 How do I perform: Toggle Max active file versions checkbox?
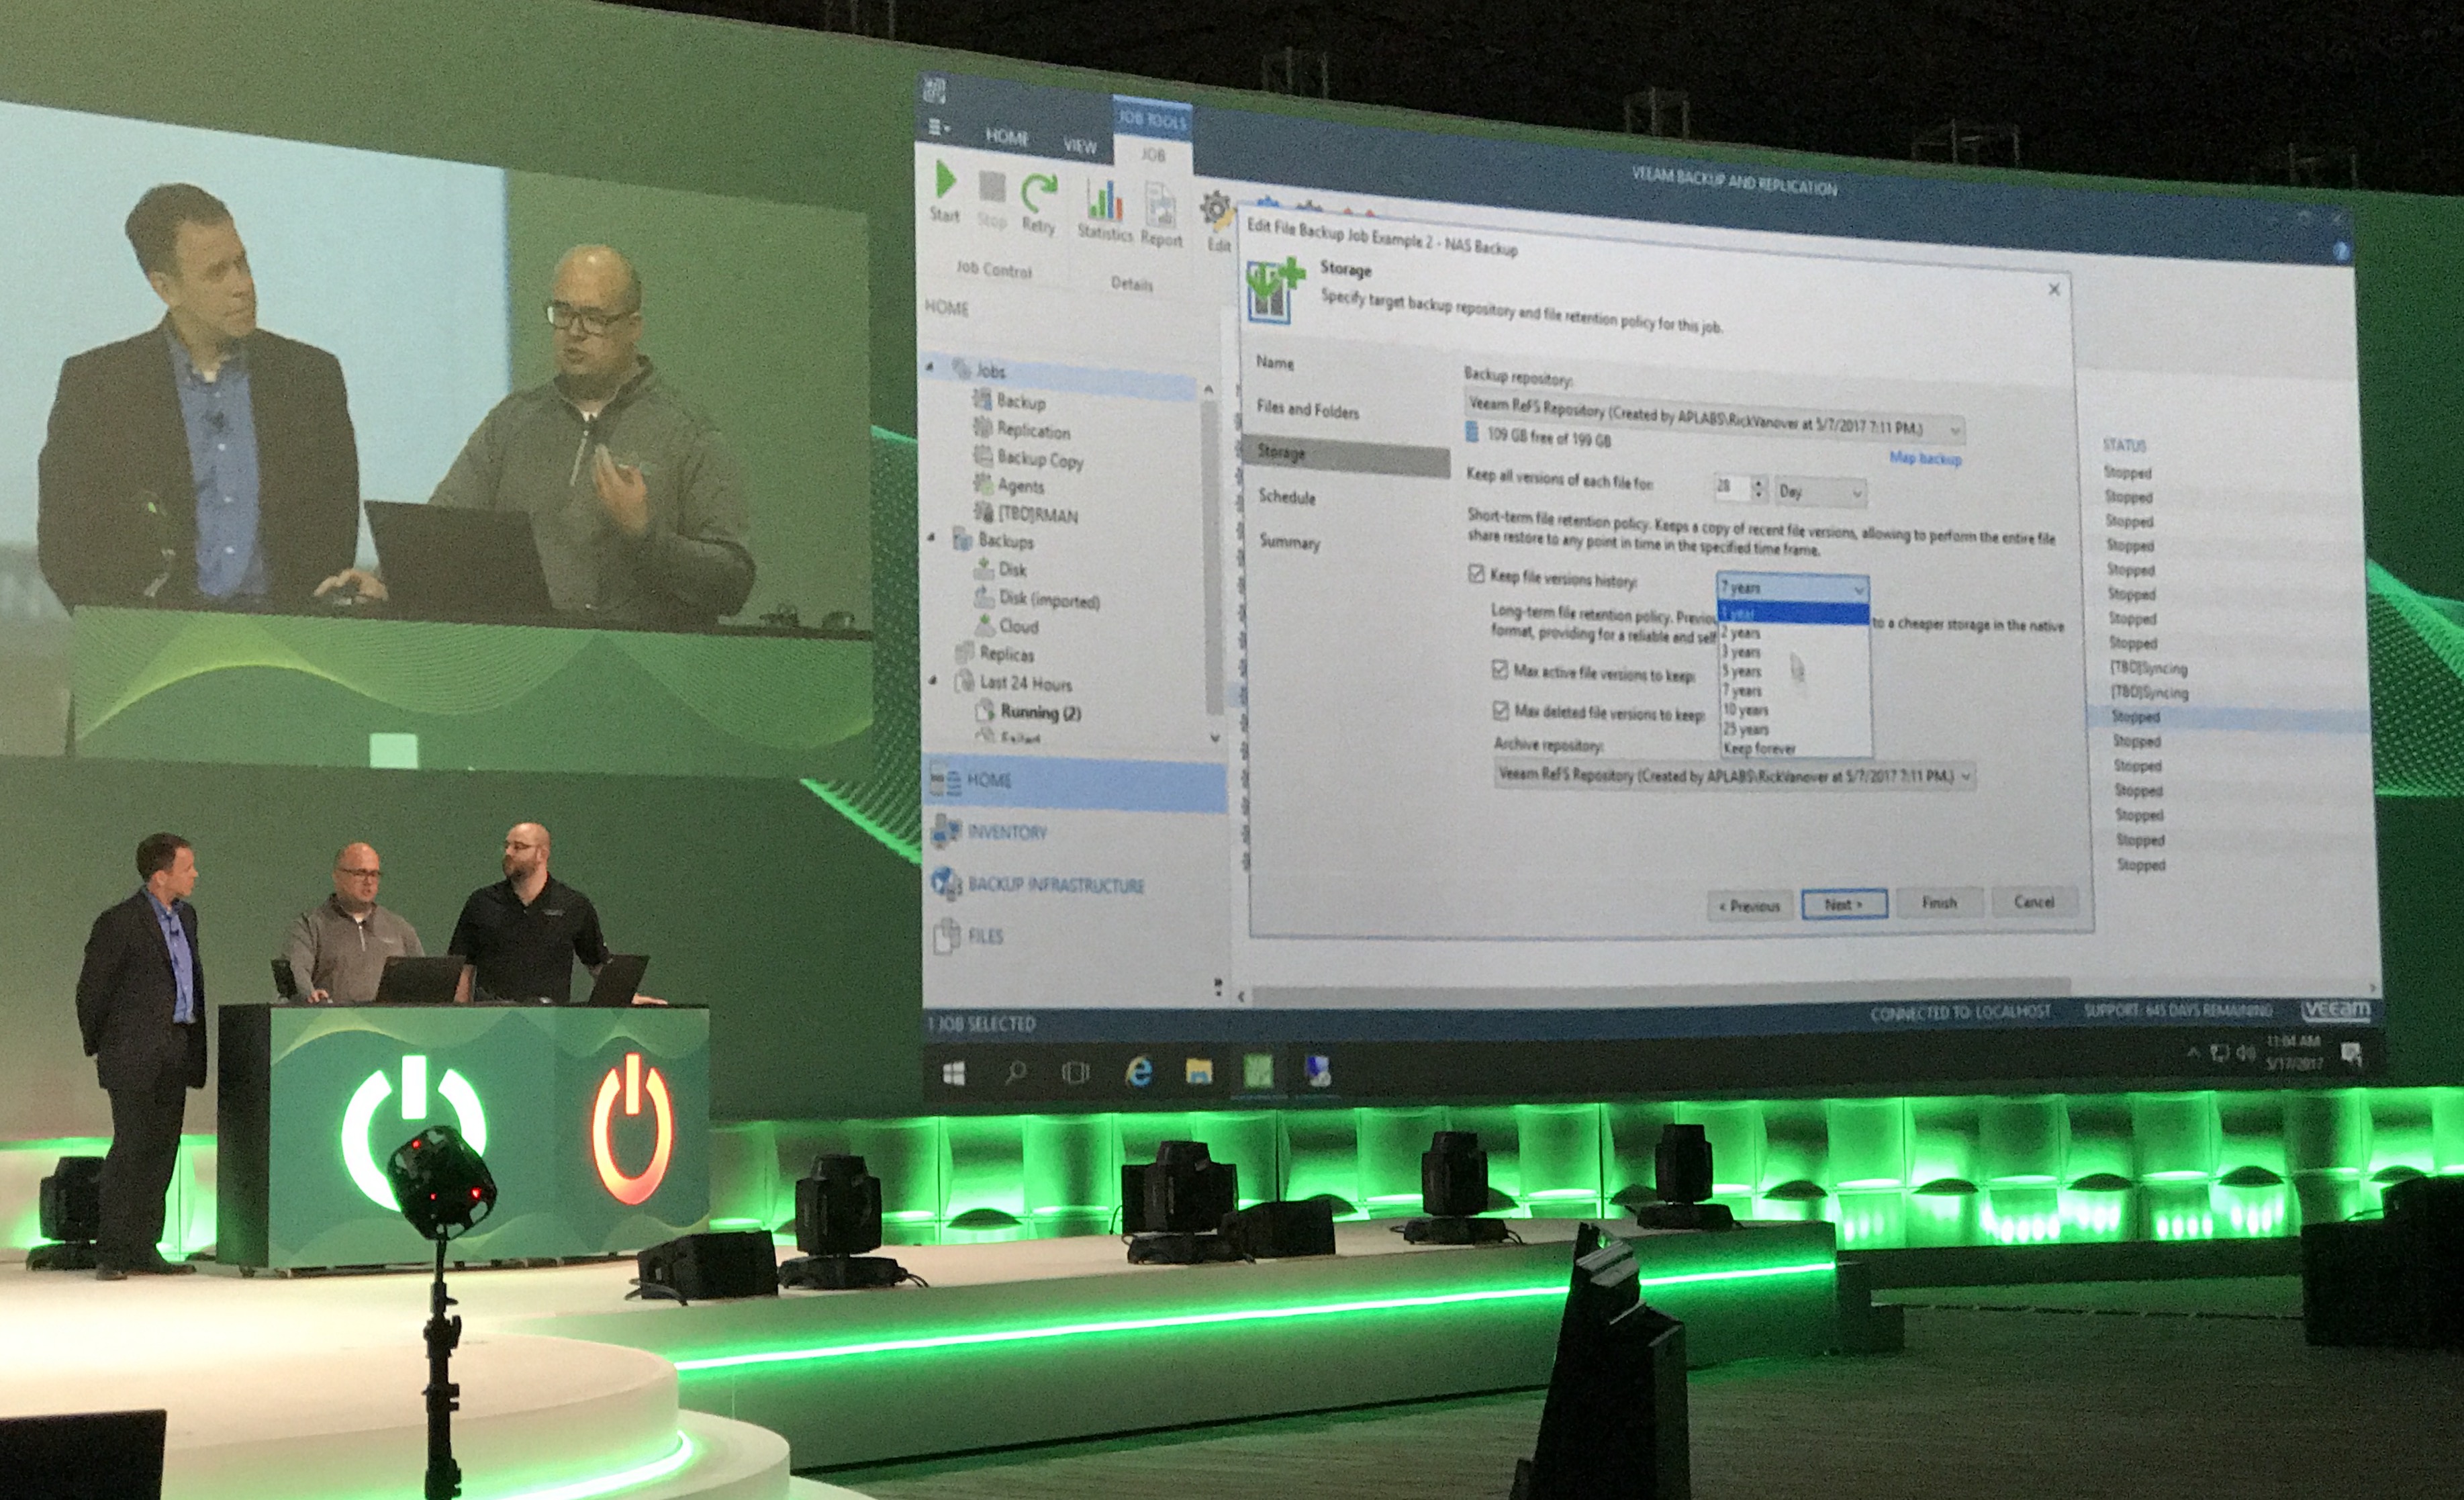pyautogui.click(x=1500, y=669)
